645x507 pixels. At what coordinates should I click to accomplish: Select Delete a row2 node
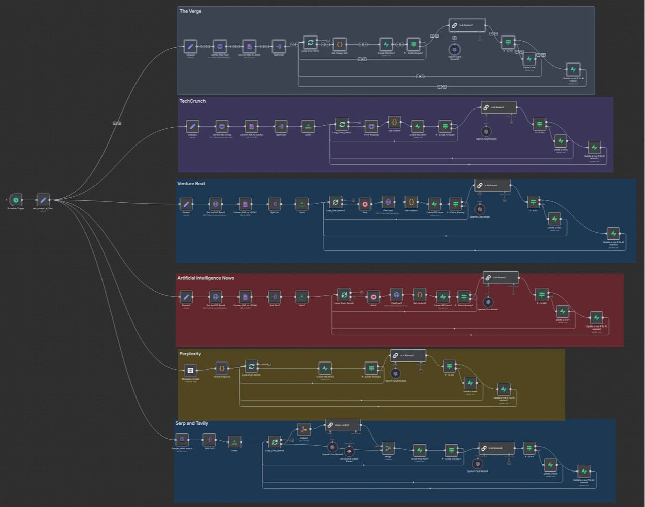click(x=560, y=141)
